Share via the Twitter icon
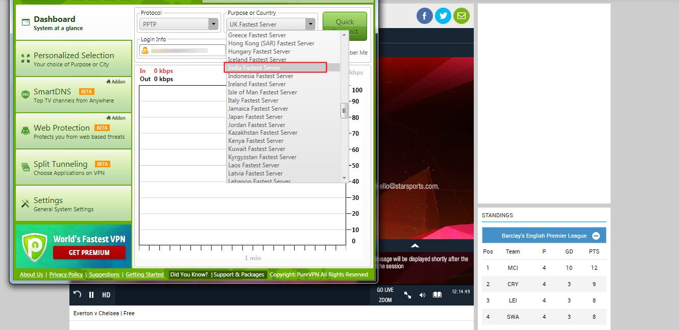This screenshot has height=330, width=679. point(443,16)
